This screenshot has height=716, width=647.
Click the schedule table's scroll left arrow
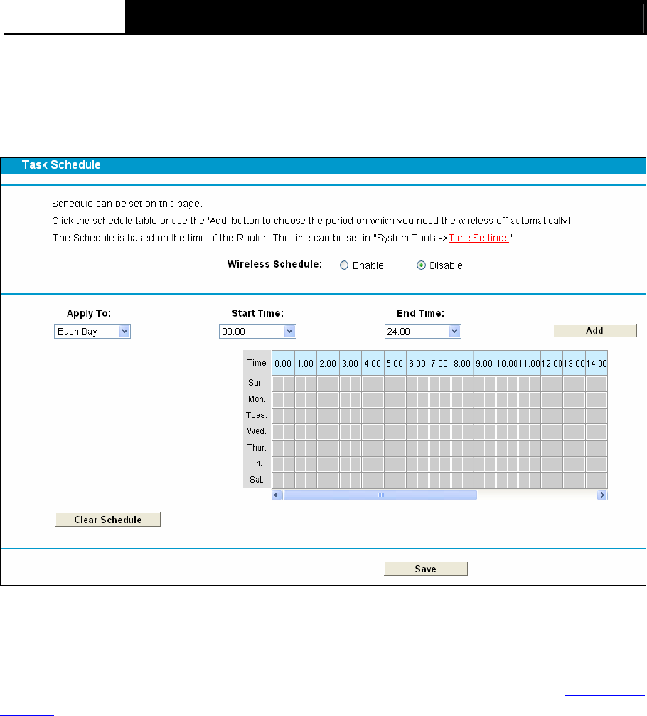[x=276, y=495]
